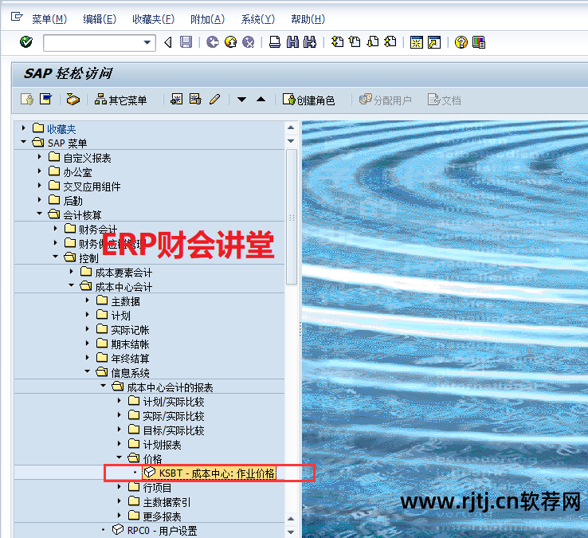Click the move favorite up arrow

click(x=261, y=100)
